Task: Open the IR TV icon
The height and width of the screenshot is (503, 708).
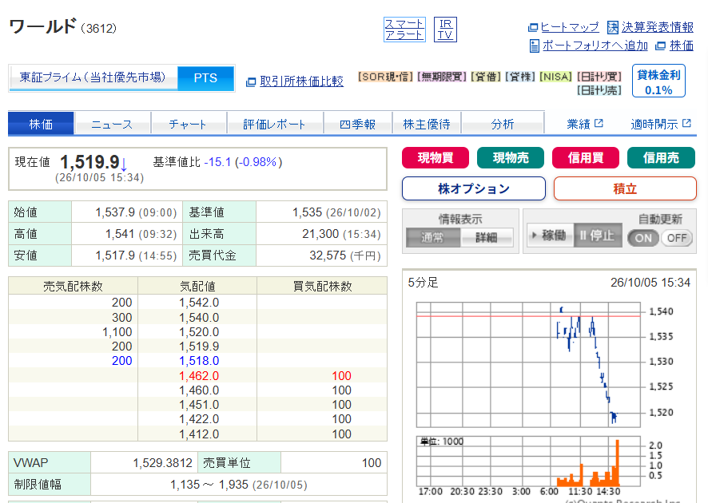Action: point(445,30)
